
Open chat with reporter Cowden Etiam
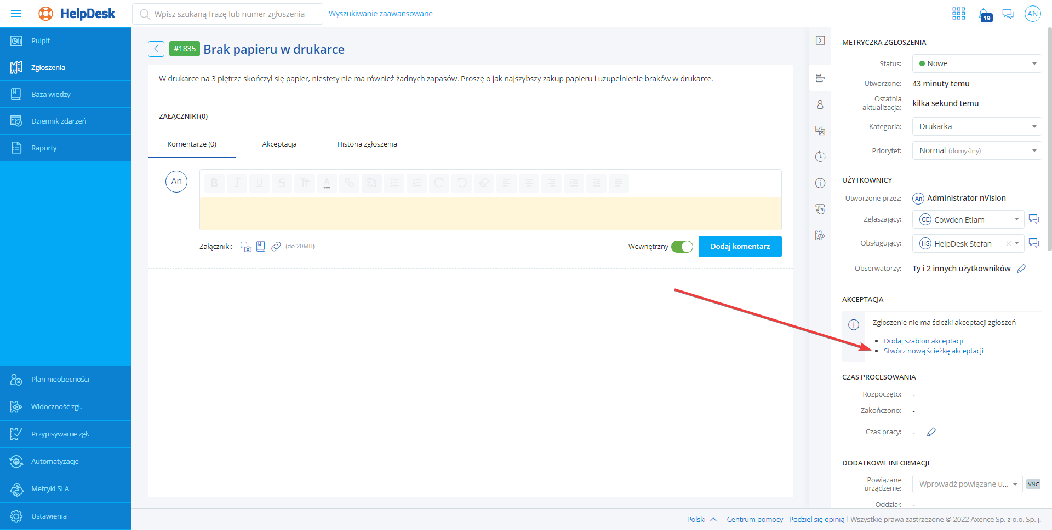point(1034,219)
